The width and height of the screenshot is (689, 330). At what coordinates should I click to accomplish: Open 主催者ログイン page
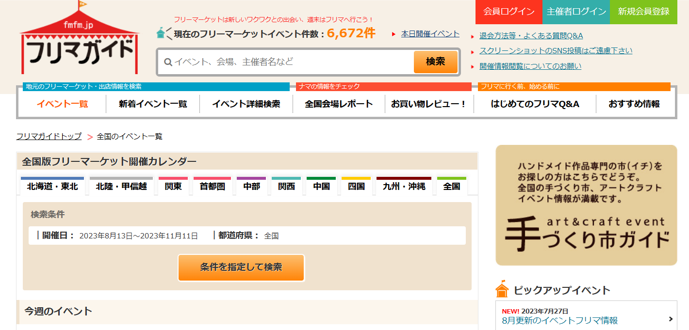[x=576, y=12]
